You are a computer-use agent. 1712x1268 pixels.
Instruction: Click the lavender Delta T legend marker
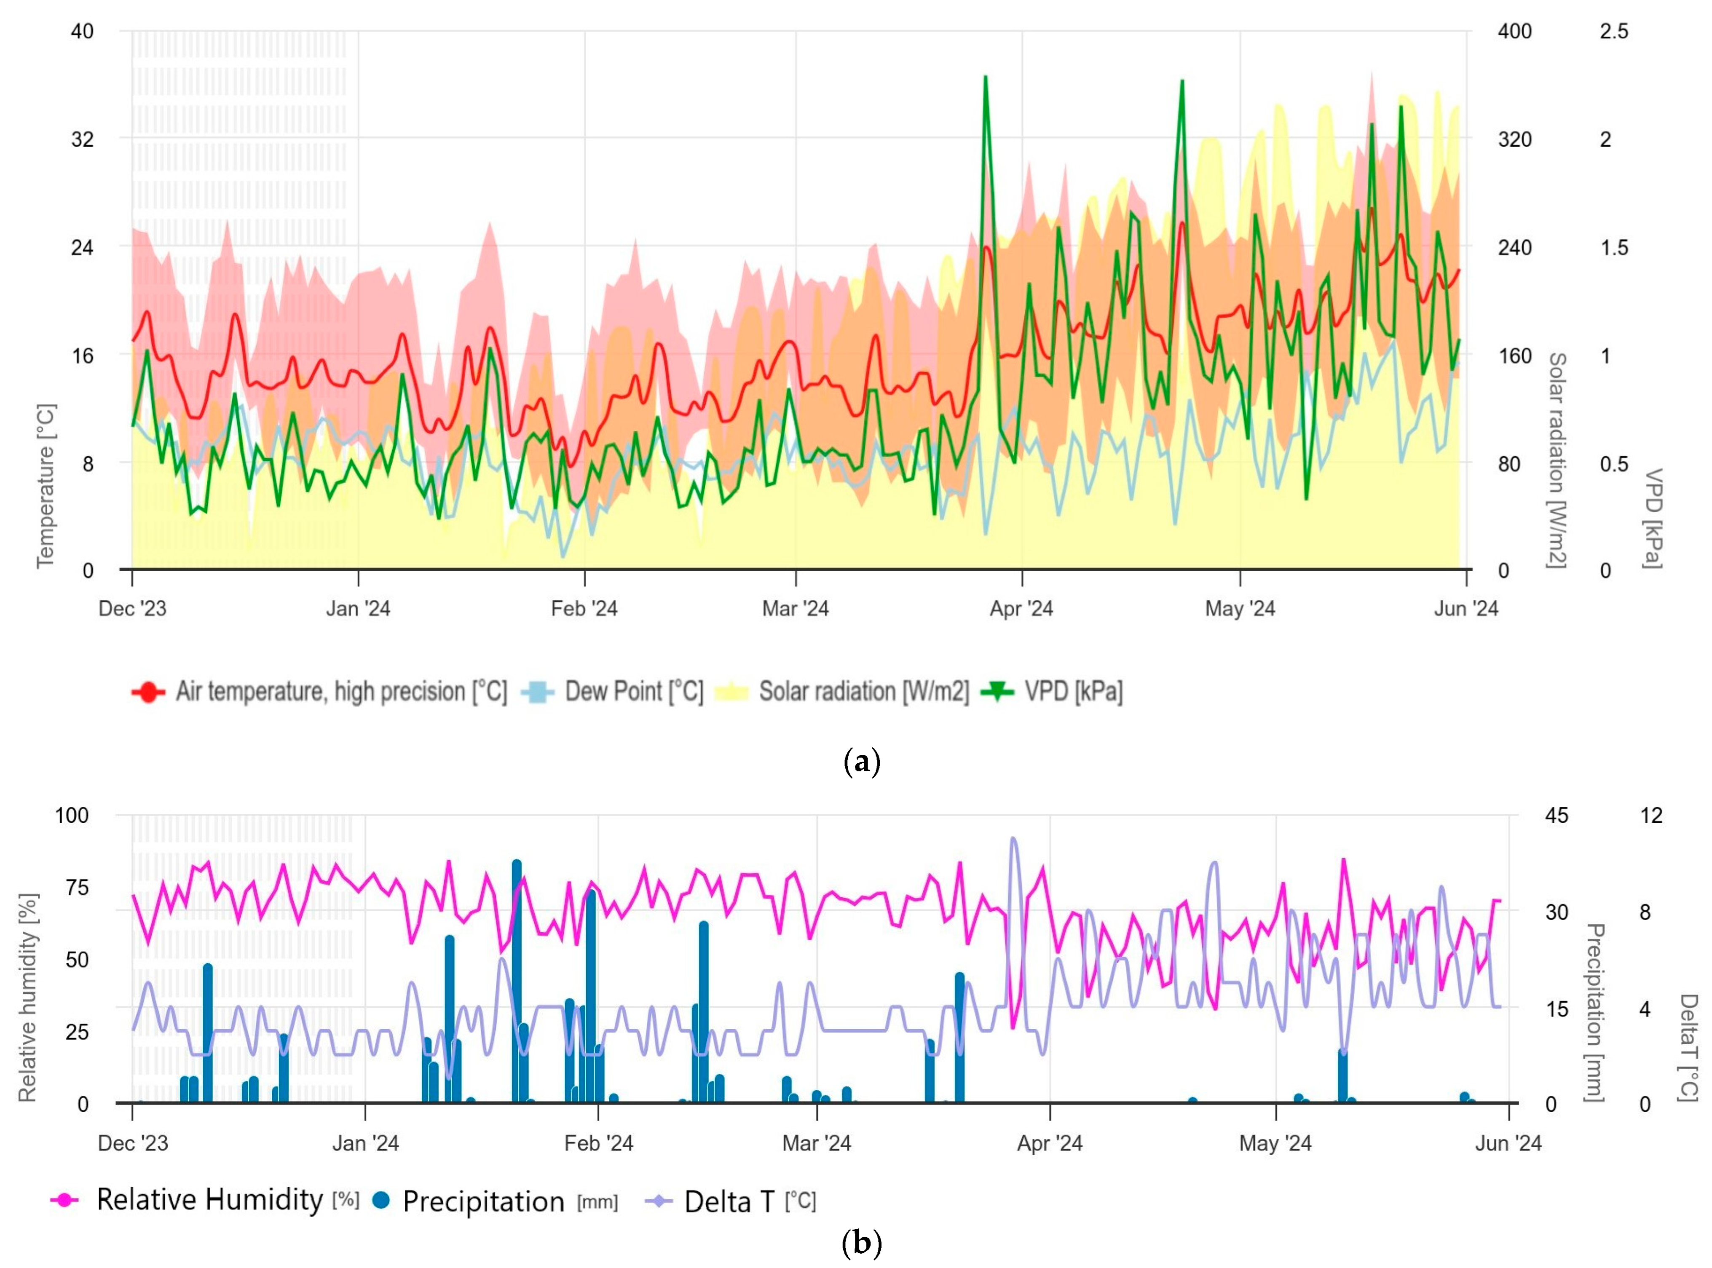coord(659,1201)
